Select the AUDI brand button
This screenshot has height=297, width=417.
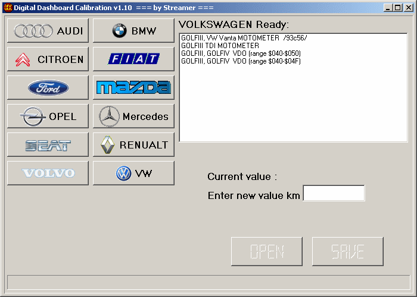coord(48,30)
